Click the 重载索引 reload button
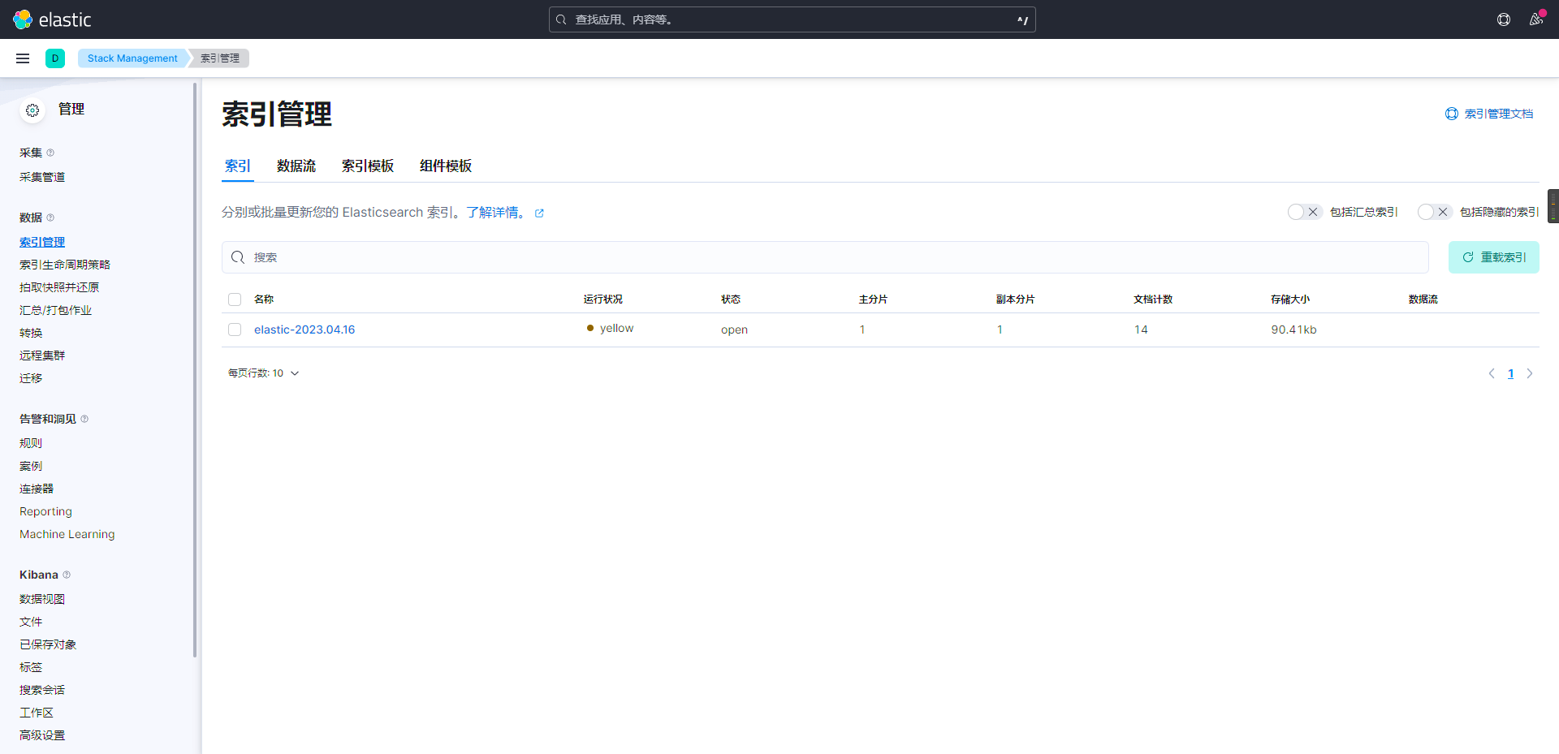The width and height of the screenshot is (1559, 754). click(x=1493, y=257)
